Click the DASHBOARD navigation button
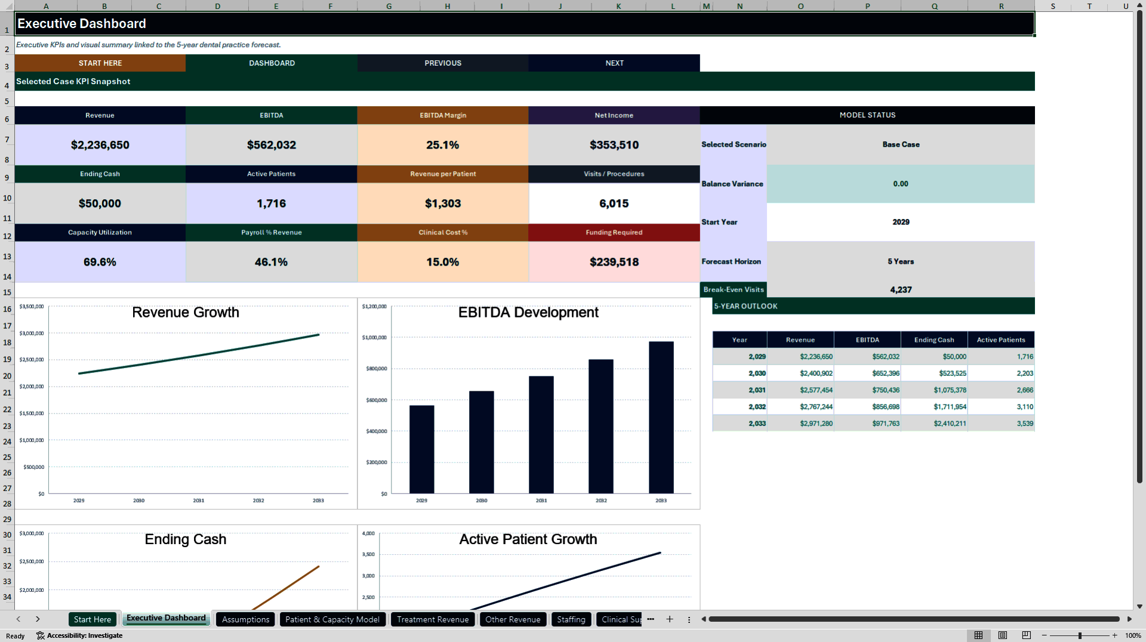This screenshot has height=642, width=1146. (x=272, y=63)
